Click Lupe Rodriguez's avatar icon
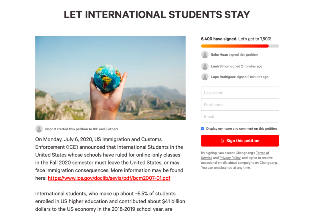Image resolution: width=309 pixels, height=215 pixels. pyautogui.click(x=205, y=77)
